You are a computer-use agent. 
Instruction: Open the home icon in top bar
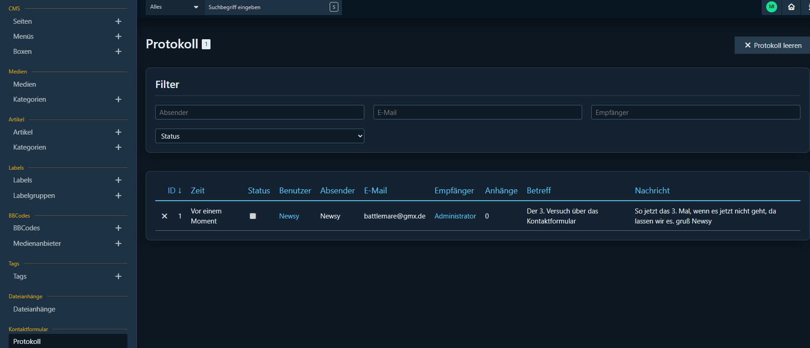pyautogui.click(x=791, y=7)
